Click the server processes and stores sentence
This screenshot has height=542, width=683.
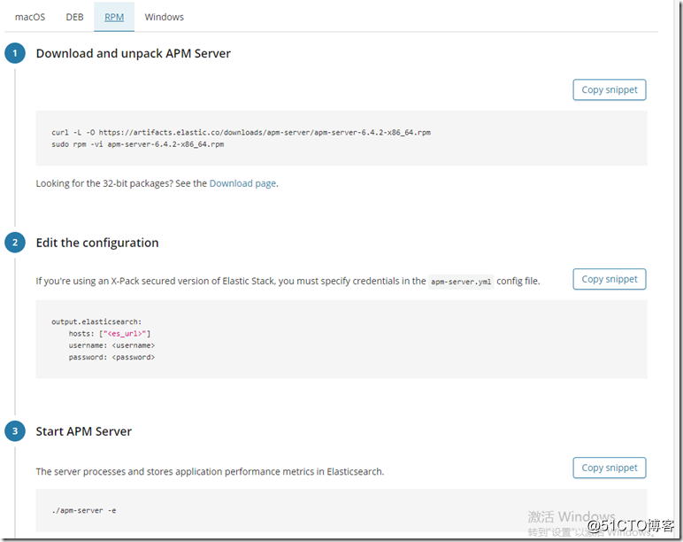[x=210, y=472]
